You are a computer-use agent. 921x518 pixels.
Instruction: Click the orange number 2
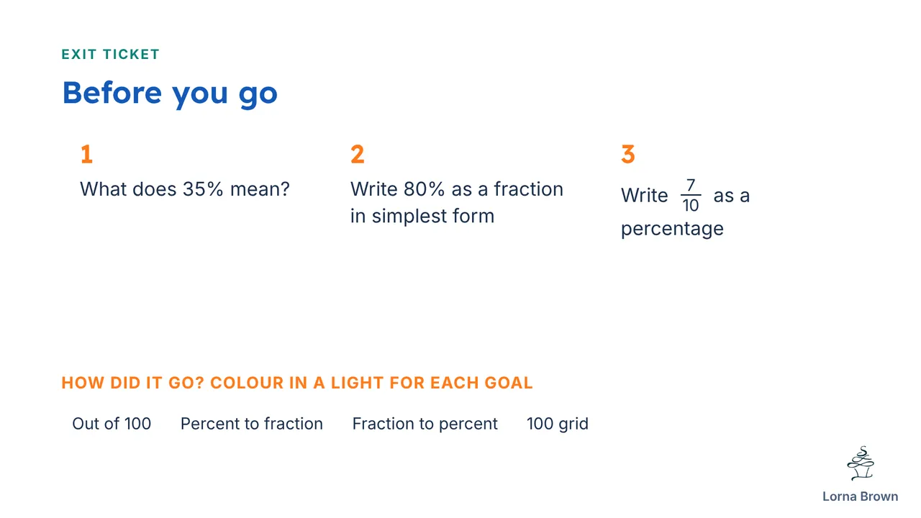click(358, 155)
